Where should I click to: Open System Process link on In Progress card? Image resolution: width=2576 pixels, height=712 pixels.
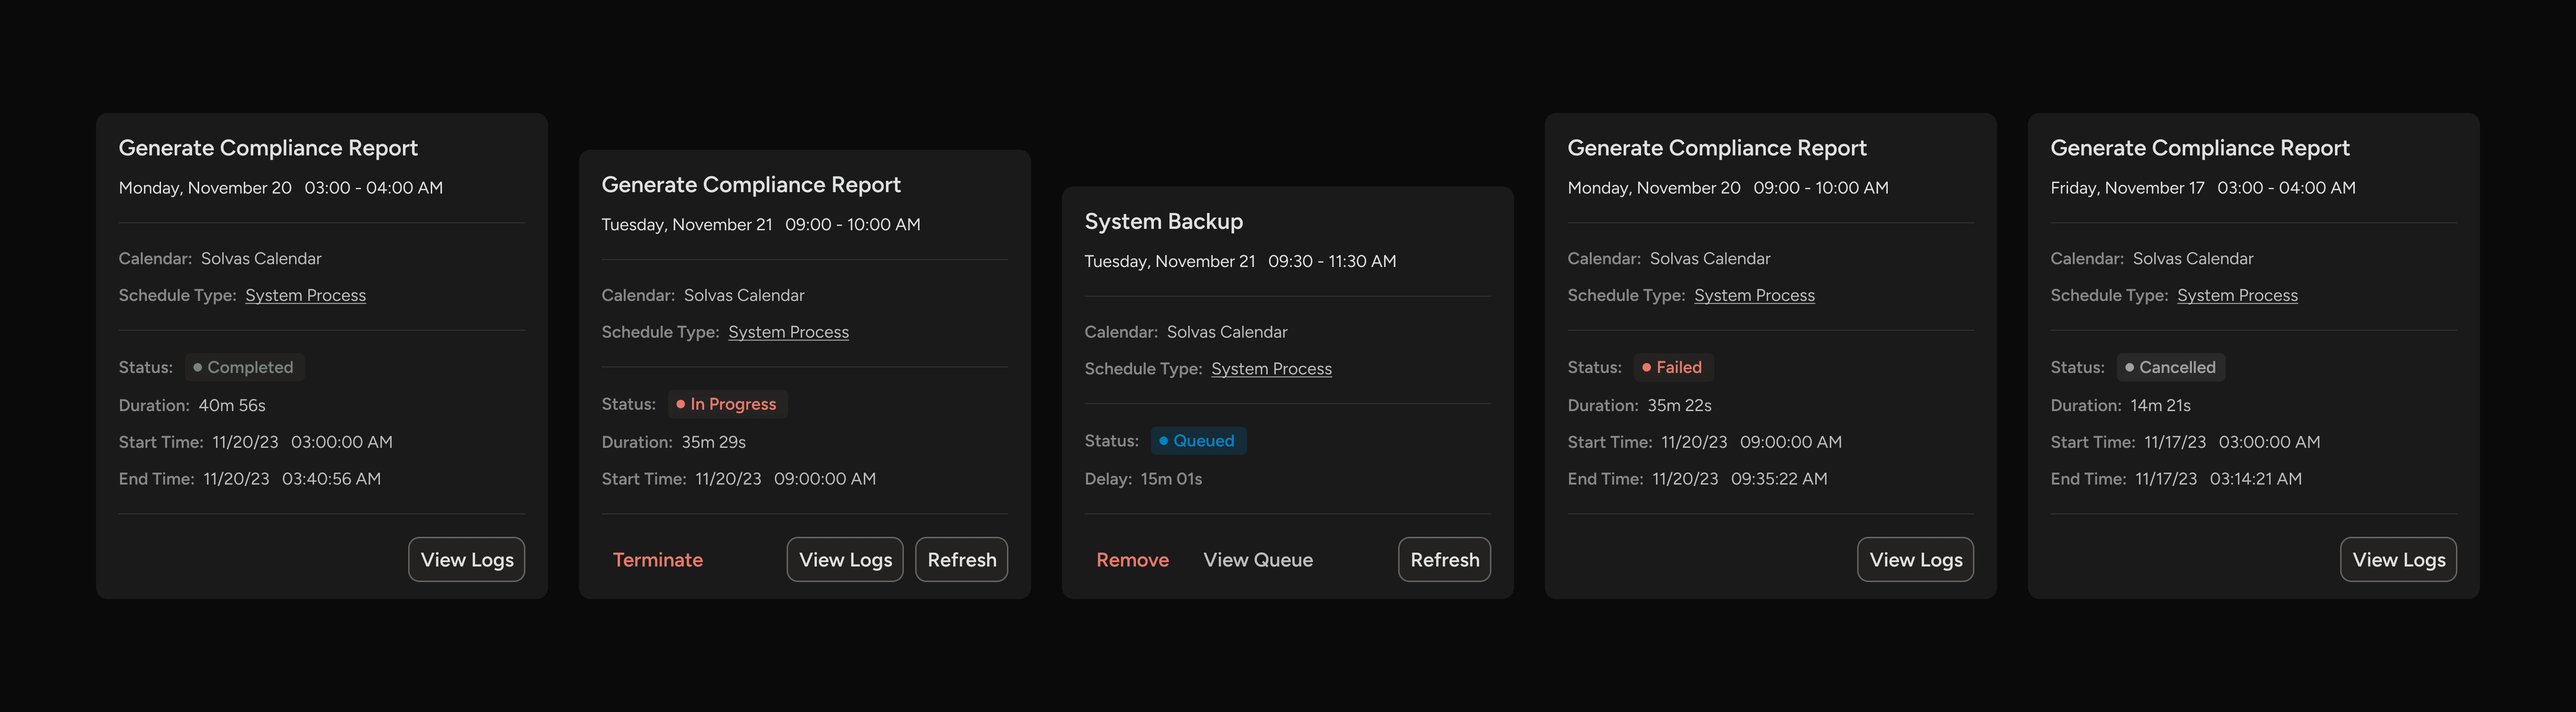point(788,332)
